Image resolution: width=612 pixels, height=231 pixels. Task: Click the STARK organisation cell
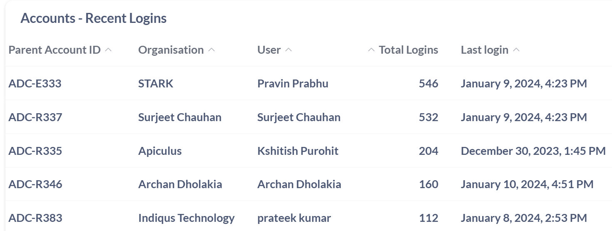(x=156, y=84)
